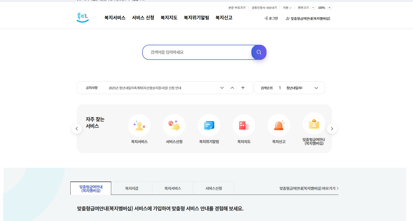Decrease screen size with minus button

pos(313,8)
